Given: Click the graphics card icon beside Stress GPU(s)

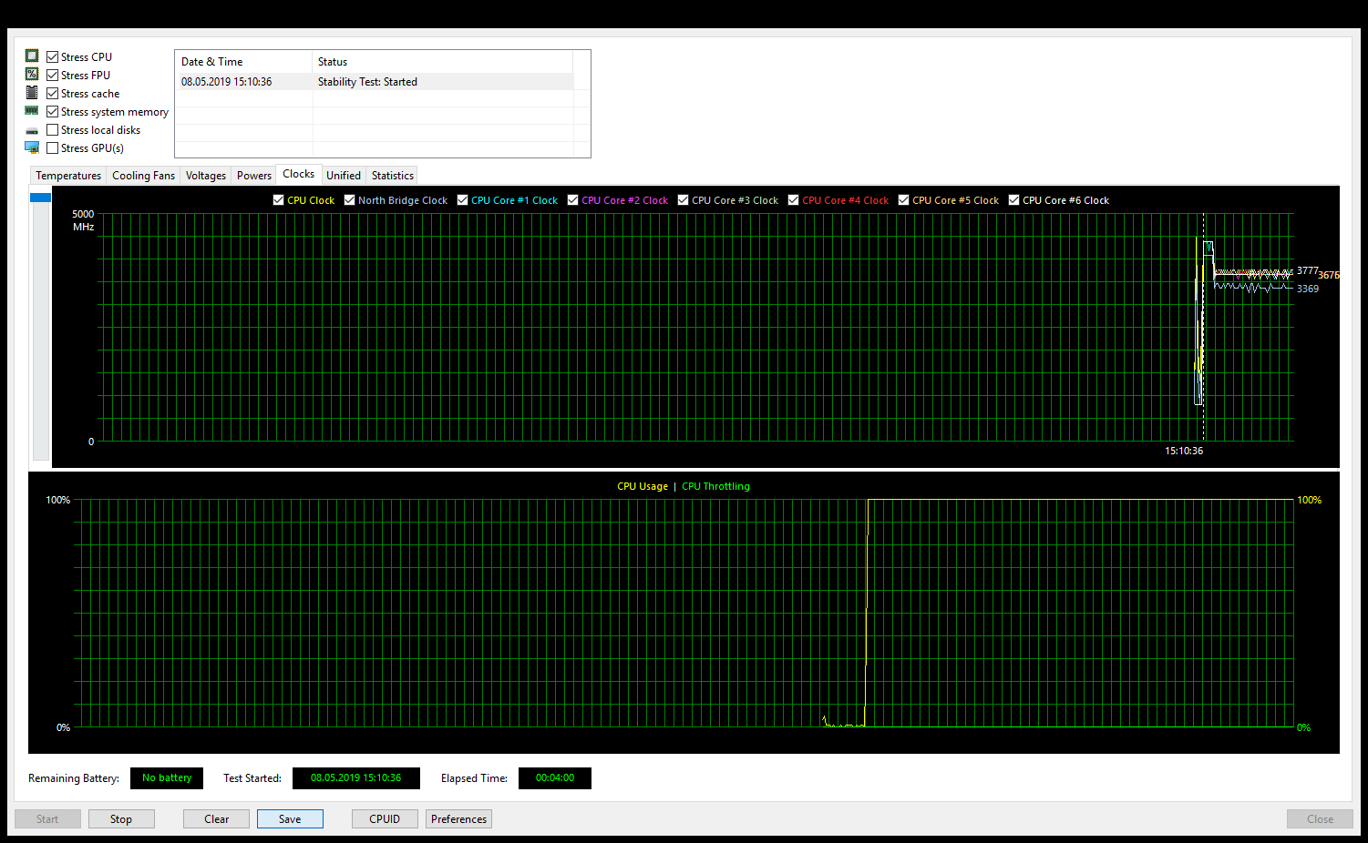Looking at the screenshot, I should point(32,147).
